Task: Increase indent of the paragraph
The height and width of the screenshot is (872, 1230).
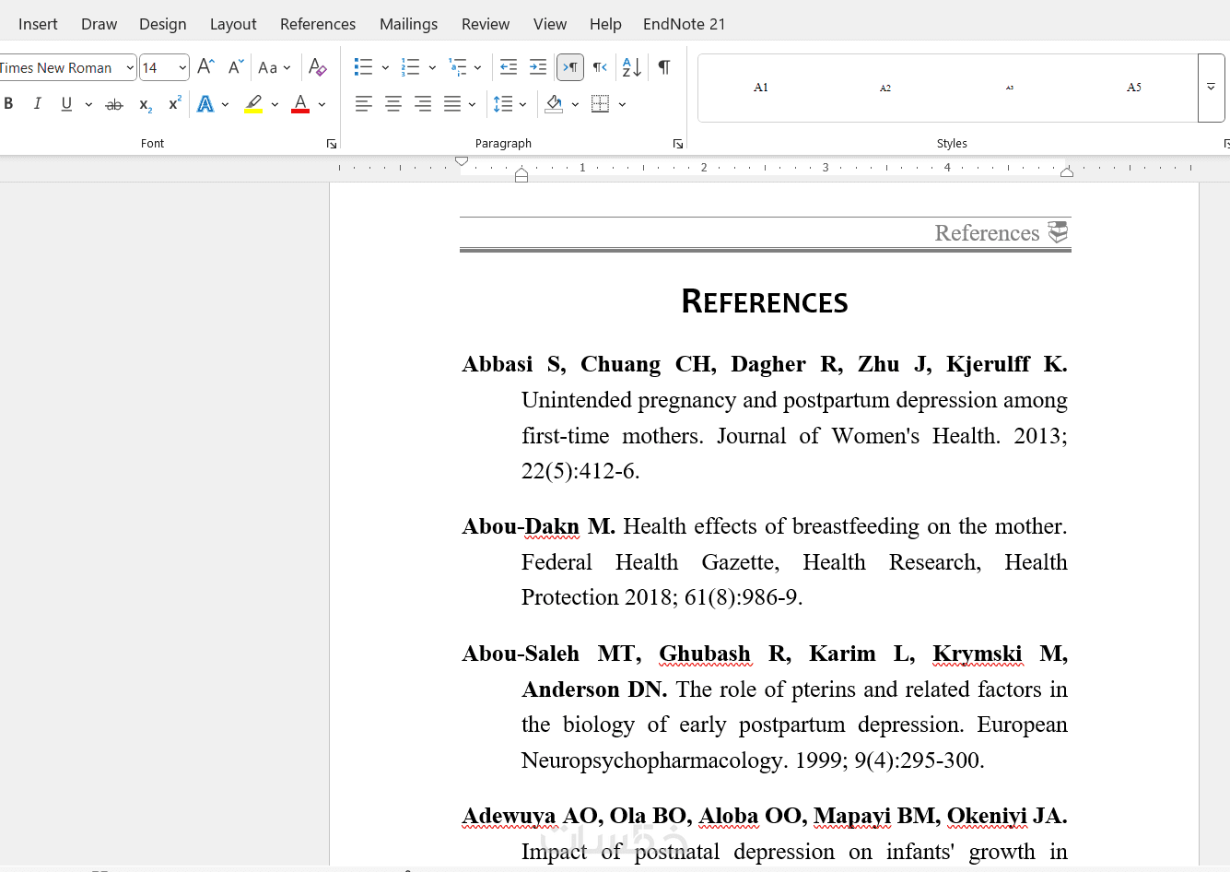Action: [x=538, y=67]
